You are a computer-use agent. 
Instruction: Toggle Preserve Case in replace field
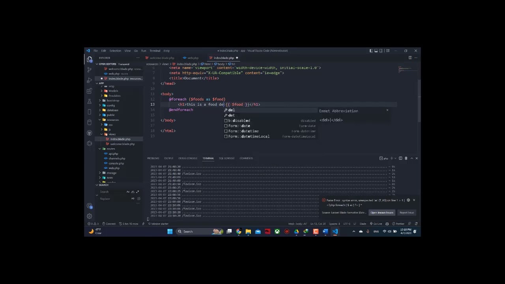(x=133, y=198)
